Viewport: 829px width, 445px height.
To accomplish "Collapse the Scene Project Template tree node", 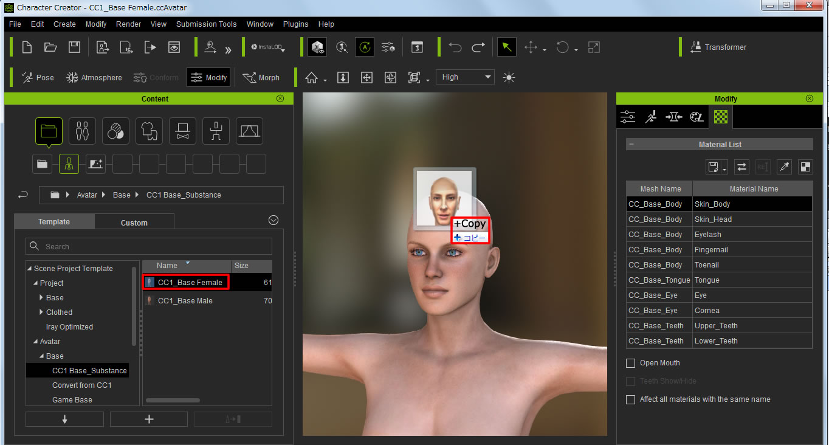I will pyautogui.click(x=29, y=269).
